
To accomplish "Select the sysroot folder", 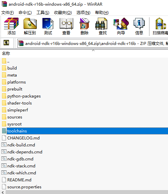I will click(84, 124).
